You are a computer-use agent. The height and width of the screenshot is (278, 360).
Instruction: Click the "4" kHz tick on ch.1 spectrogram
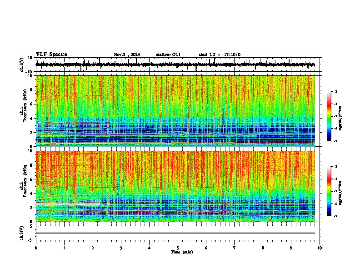[32, 119]
